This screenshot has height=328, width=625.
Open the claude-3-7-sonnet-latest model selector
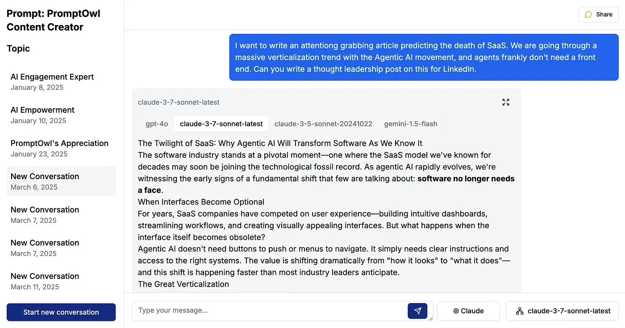562,311
